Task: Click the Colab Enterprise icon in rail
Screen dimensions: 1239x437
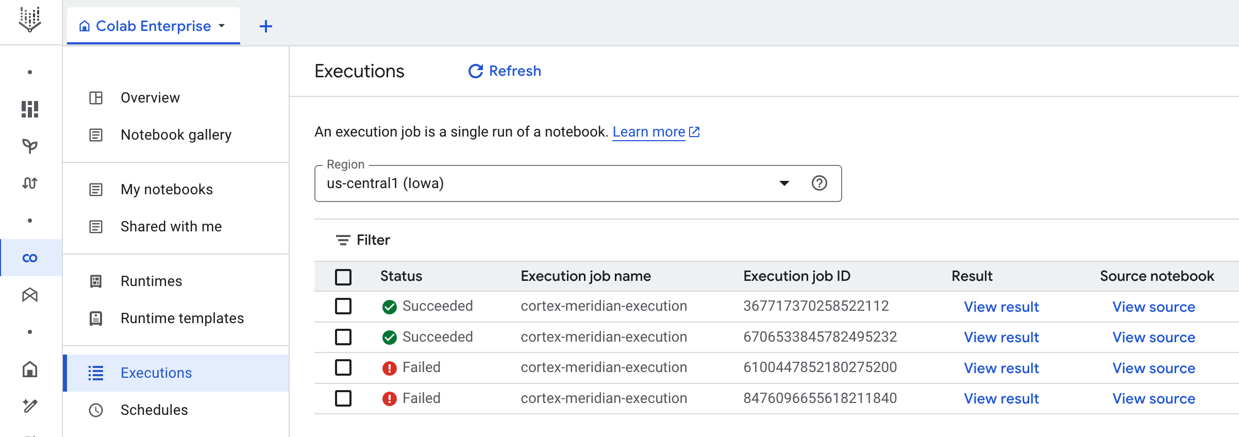Action: [x=30, y=258]
